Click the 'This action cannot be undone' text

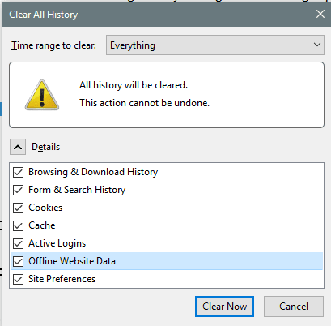click(144, 103)
